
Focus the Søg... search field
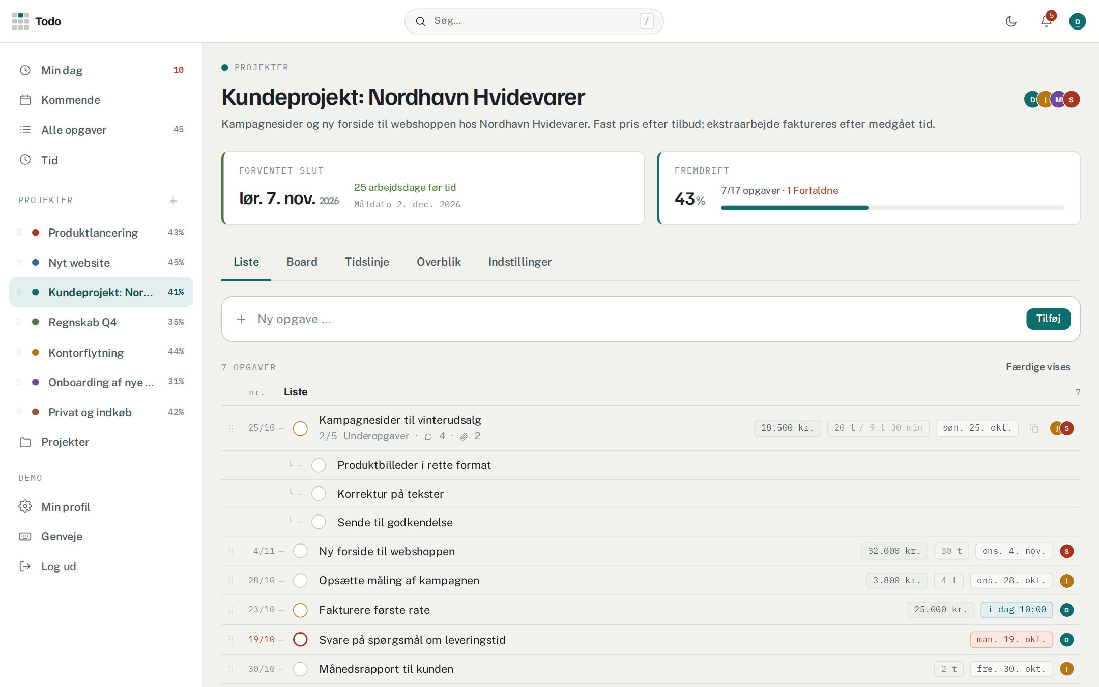pos(534,21)
